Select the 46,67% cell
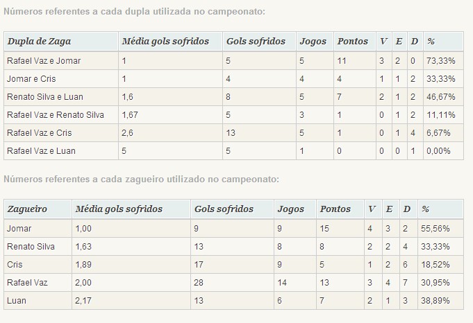This screenshot has width=473, height=323. coord(439,97)
